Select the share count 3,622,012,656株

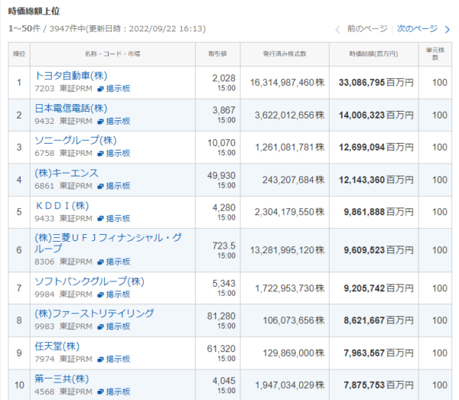289,115
